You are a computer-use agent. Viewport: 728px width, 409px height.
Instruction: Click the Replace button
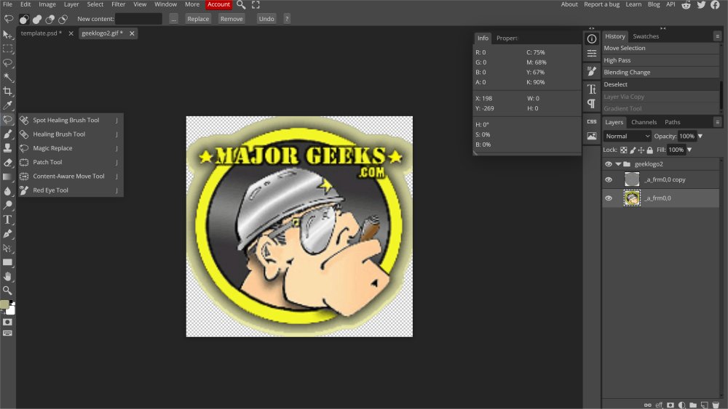click(198, 19)
